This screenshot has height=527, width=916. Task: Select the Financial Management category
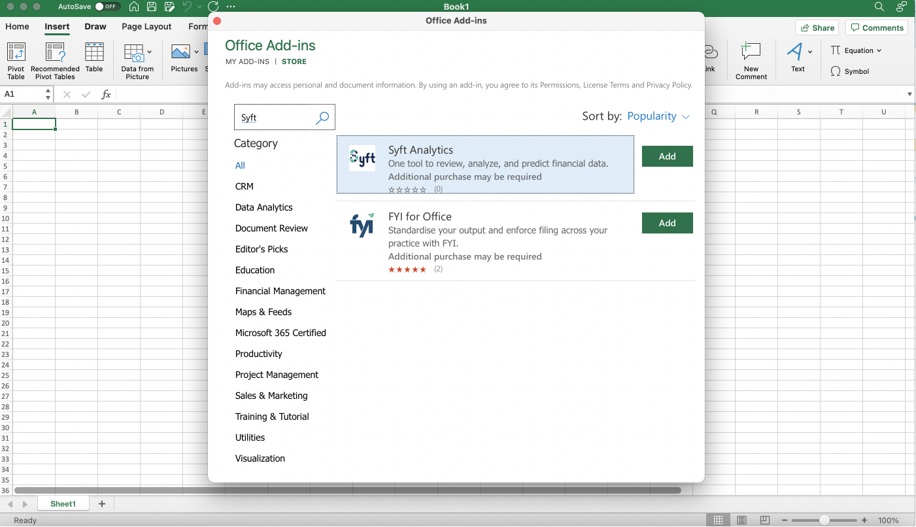280,290
